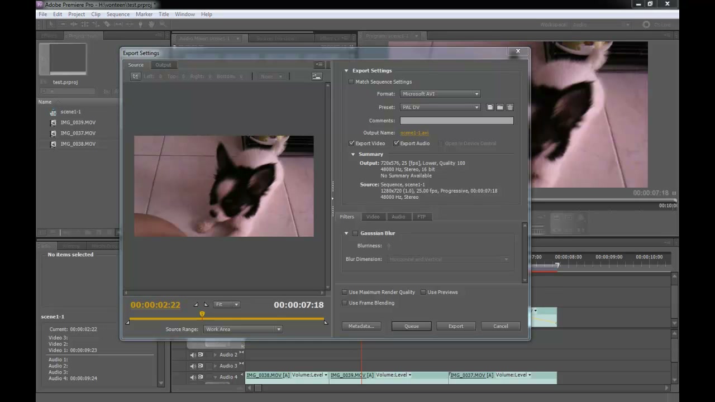Click the aspect ratio correction icon

317,76
